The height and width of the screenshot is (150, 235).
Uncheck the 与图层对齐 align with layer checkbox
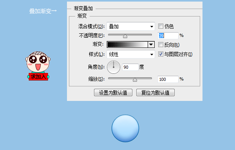point(161,54)
